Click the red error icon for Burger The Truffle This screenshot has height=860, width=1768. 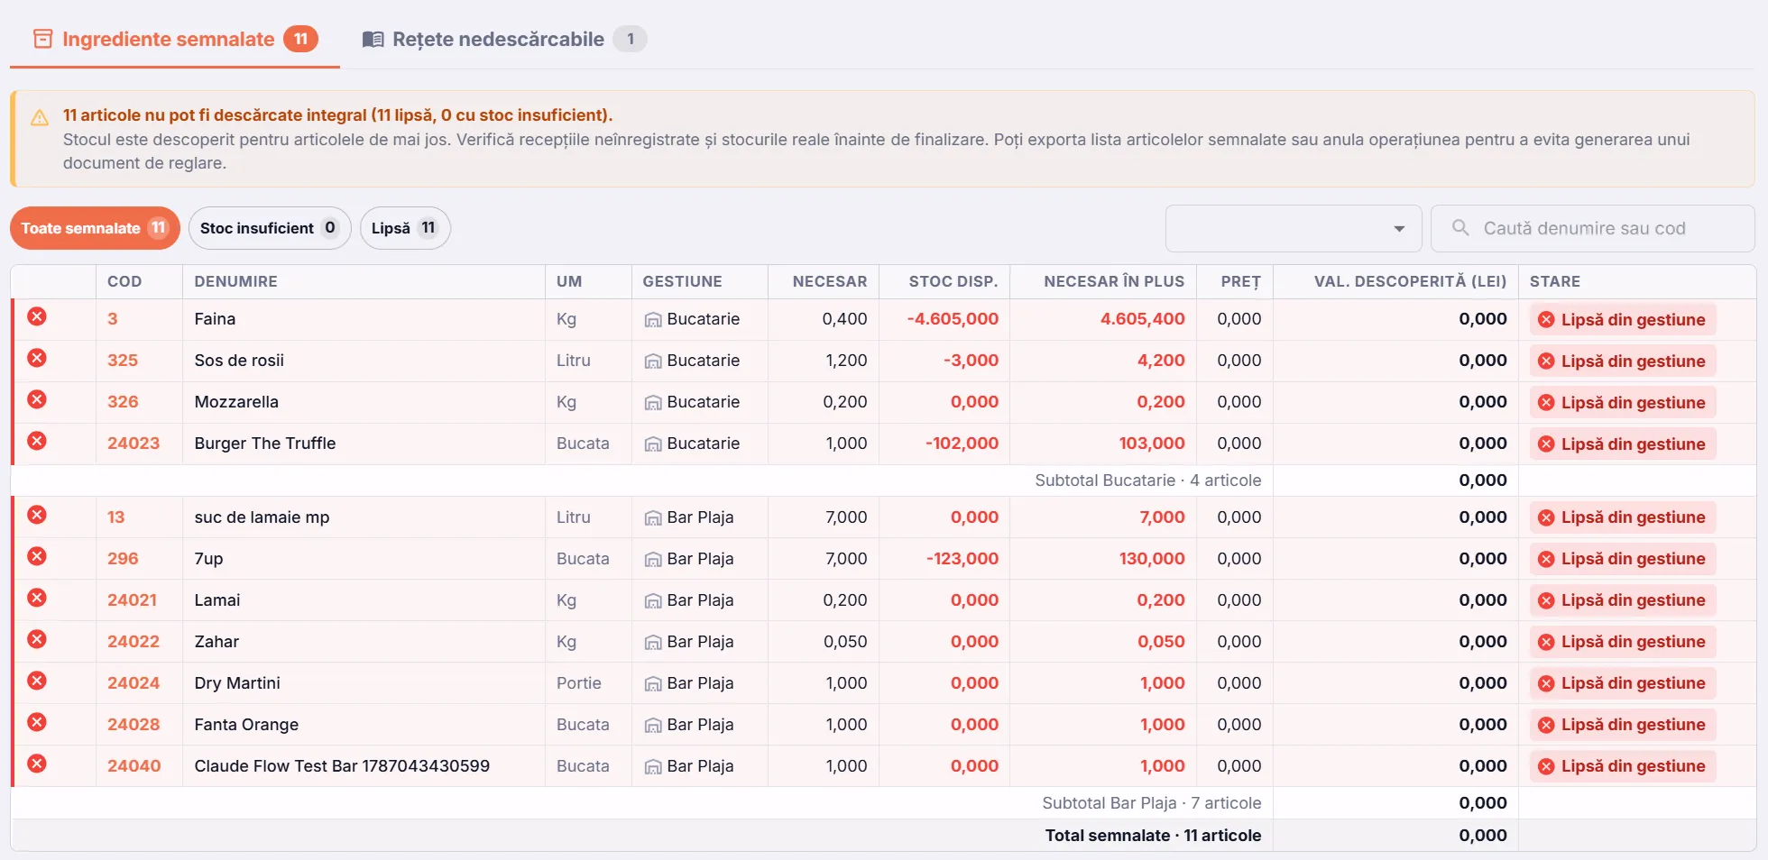pos(37,441)
